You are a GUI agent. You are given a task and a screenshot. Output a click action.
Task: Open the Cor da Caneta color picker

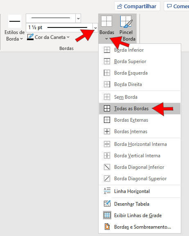[48, 37]
